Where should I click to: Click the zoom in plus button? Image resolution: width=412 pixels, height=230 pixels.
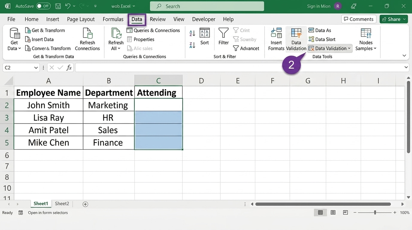point(395,212)
